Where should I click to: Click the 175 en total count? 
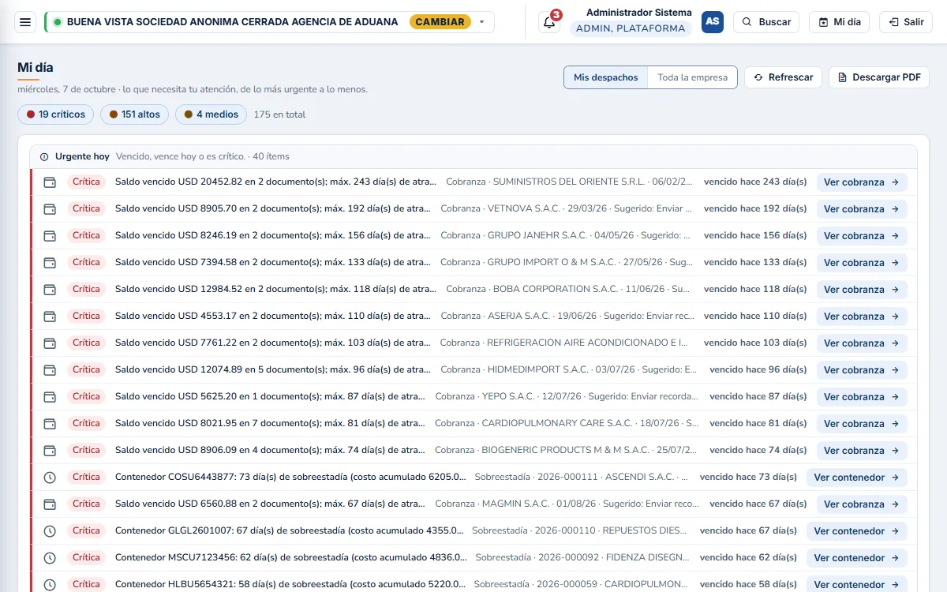click(279, 114)
